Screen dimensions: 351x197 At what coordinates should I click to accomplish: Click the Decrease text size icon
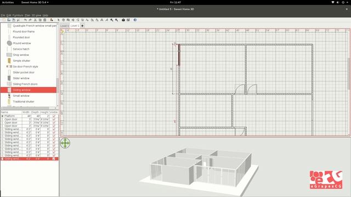pos(97,20)
